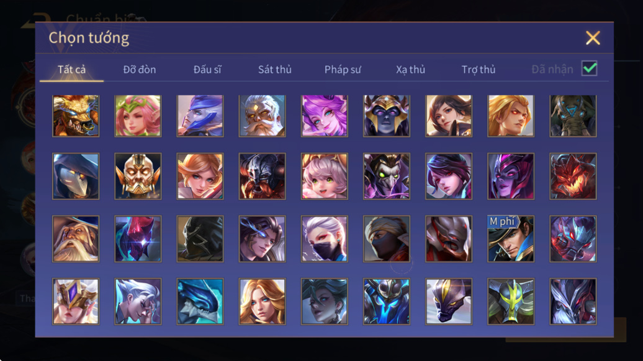Choose the masked white-haired ninja hero
643x361 pixels.
click(x=325, y=238)
